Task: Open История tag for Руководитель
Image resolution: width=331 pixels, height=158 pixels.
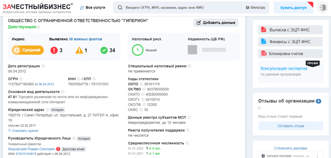Action: (x=84, y=139)
